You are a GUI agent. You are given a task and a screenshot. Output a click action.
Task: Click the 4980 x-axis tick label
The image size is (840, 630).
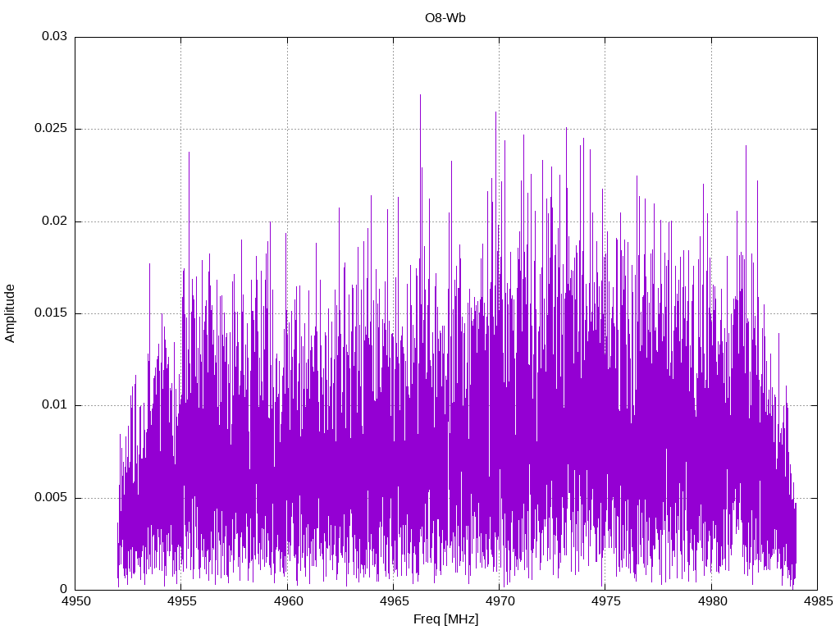coord(711,601)
